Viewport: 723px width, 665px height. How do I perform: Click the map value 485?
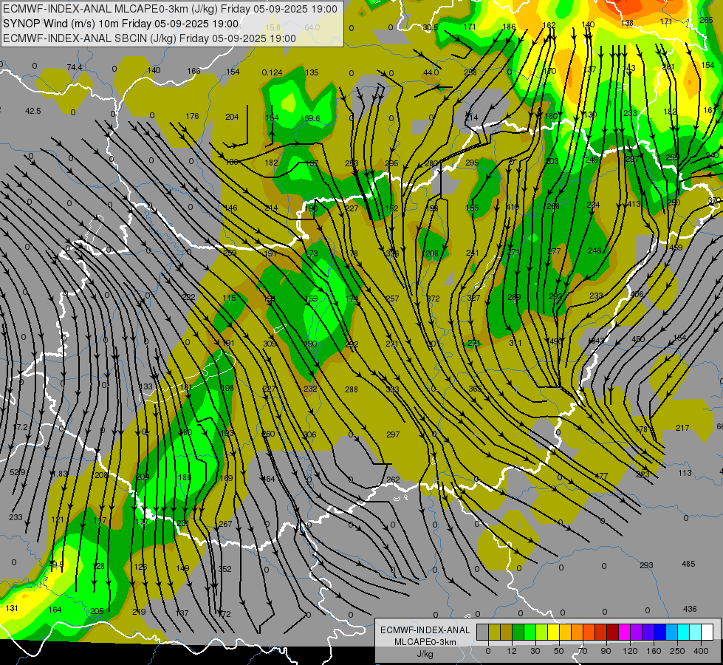click(688, 564)
